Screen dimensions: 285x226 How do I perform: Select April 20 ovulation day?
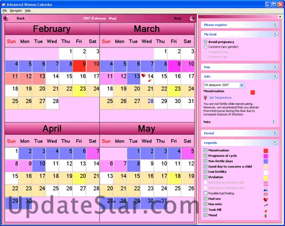pos(79,178)
